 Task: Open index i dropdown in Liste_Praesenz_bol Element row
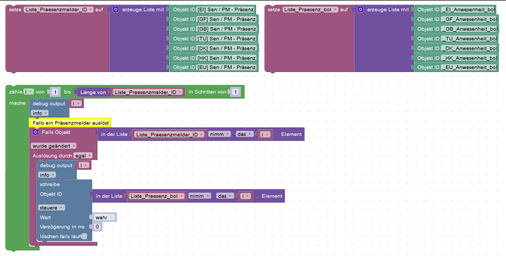[246, 196]
